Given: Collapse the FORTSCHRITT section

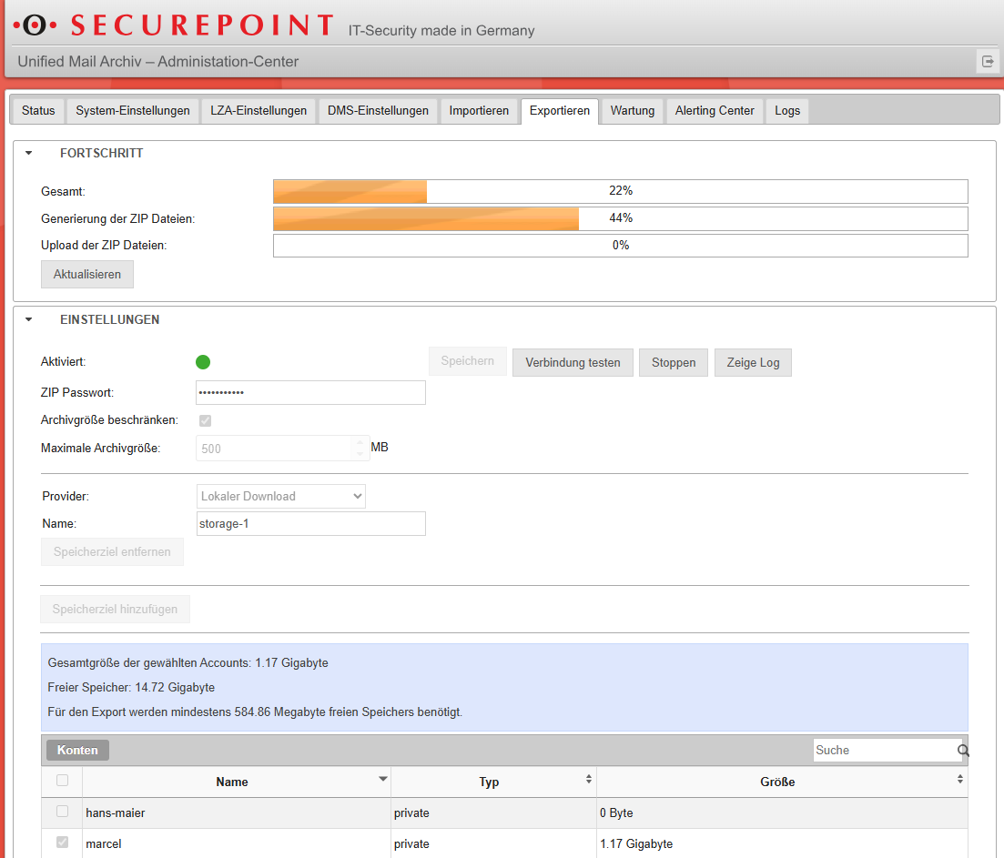Looking at the screenshot, I should click(28, 153).
